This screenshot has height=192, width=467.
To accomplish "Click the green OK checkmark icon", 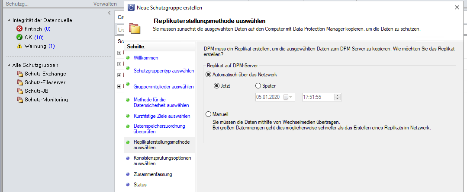I will click(x=19, y=38).
